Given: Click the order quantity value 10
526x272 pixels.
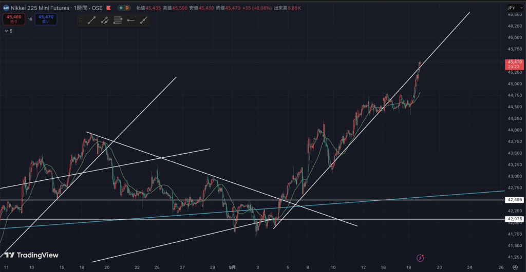Looking at the screenshot, I should [x=30, y=19].
